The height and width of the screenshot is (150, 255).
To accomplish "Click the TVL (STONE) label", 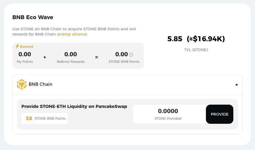I will coord(196,50).
